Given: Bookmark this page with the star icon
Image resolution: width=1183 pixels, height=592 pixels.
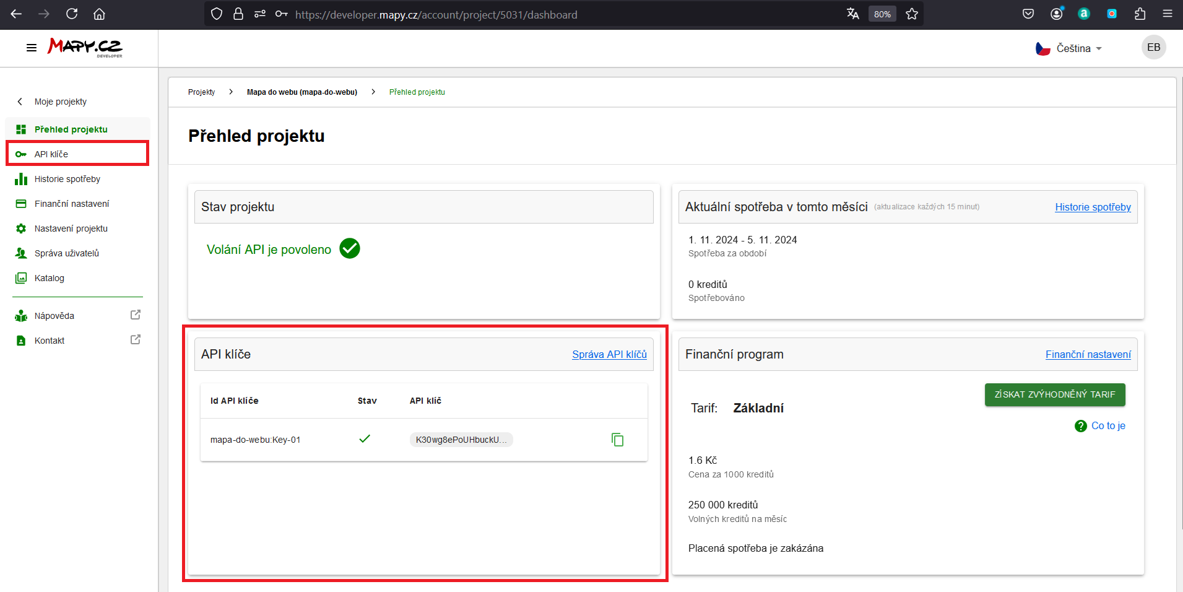Looking at the screenshot, I should [x=911, y=14].
